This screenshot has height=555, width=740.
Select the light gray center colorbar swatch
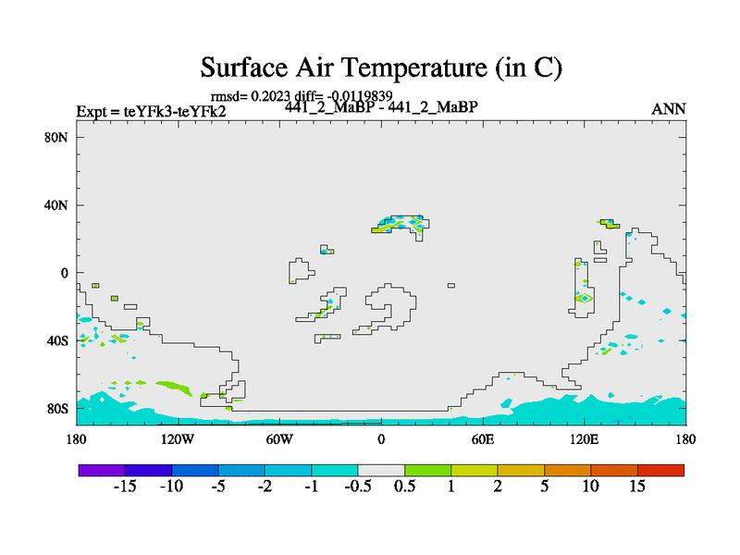[381, 470]
